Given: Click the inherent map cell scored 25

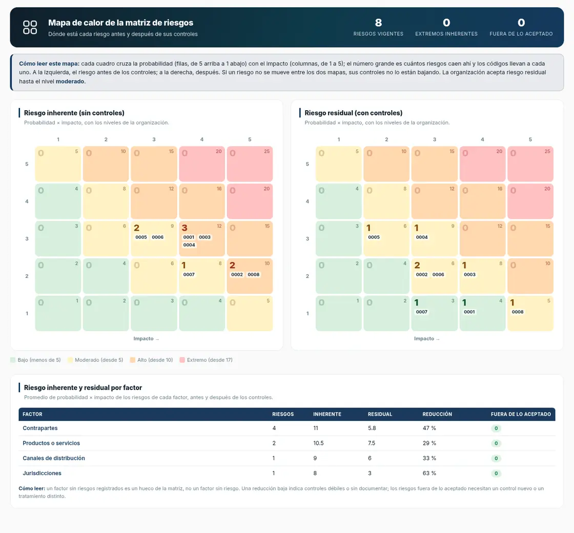Looking at the screenshot, I should pyautogui.click(x=250, y=164).
